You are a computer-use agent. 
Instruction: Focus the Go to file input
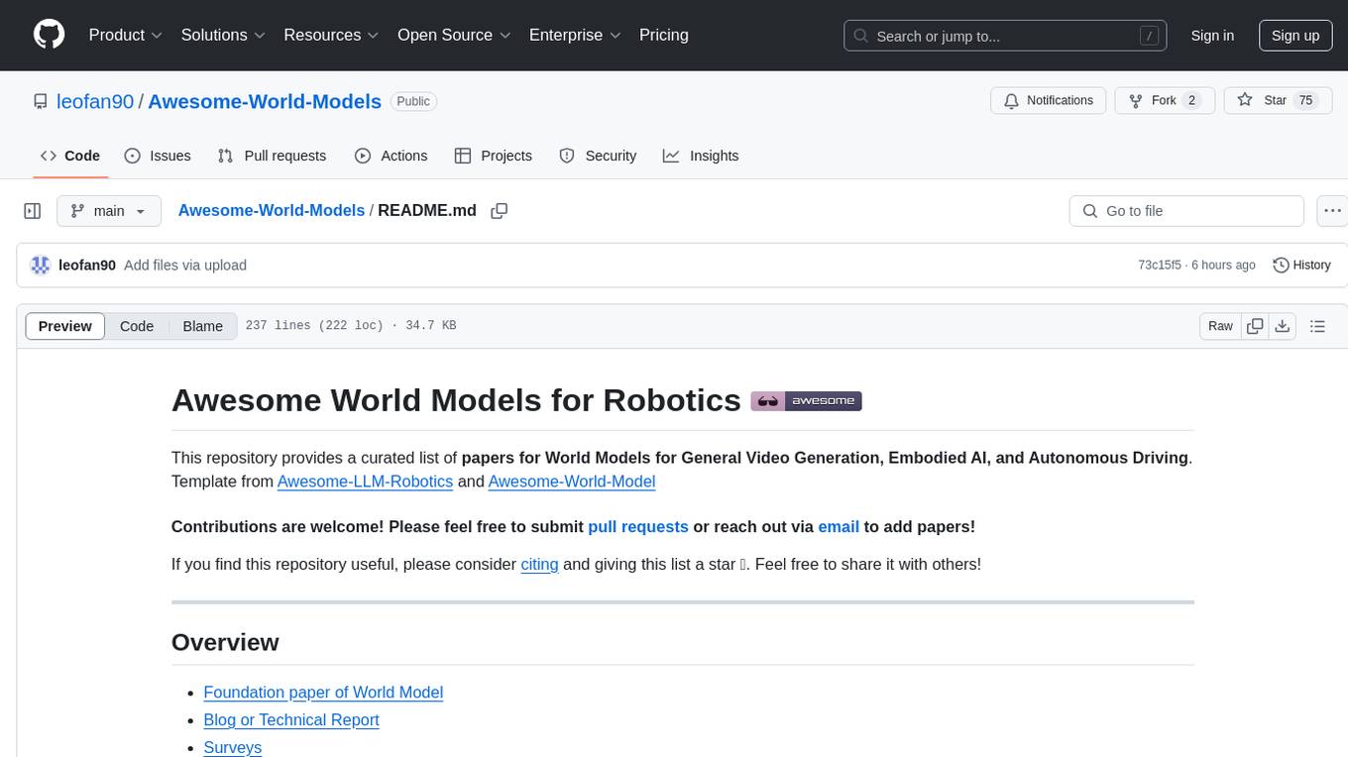coord(1186,211)
